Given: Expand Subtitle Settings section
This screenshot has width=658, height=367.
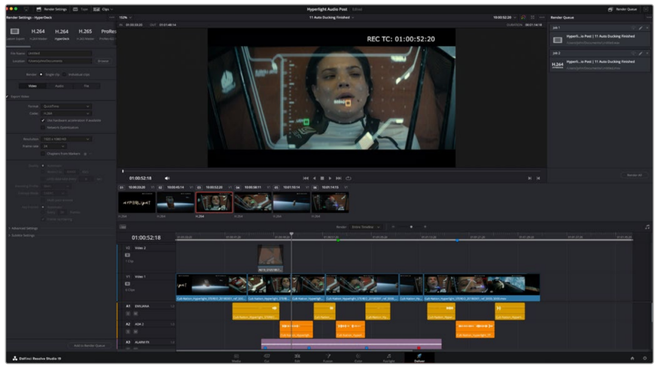Looking at the screenshot, I should pos(22,236).
